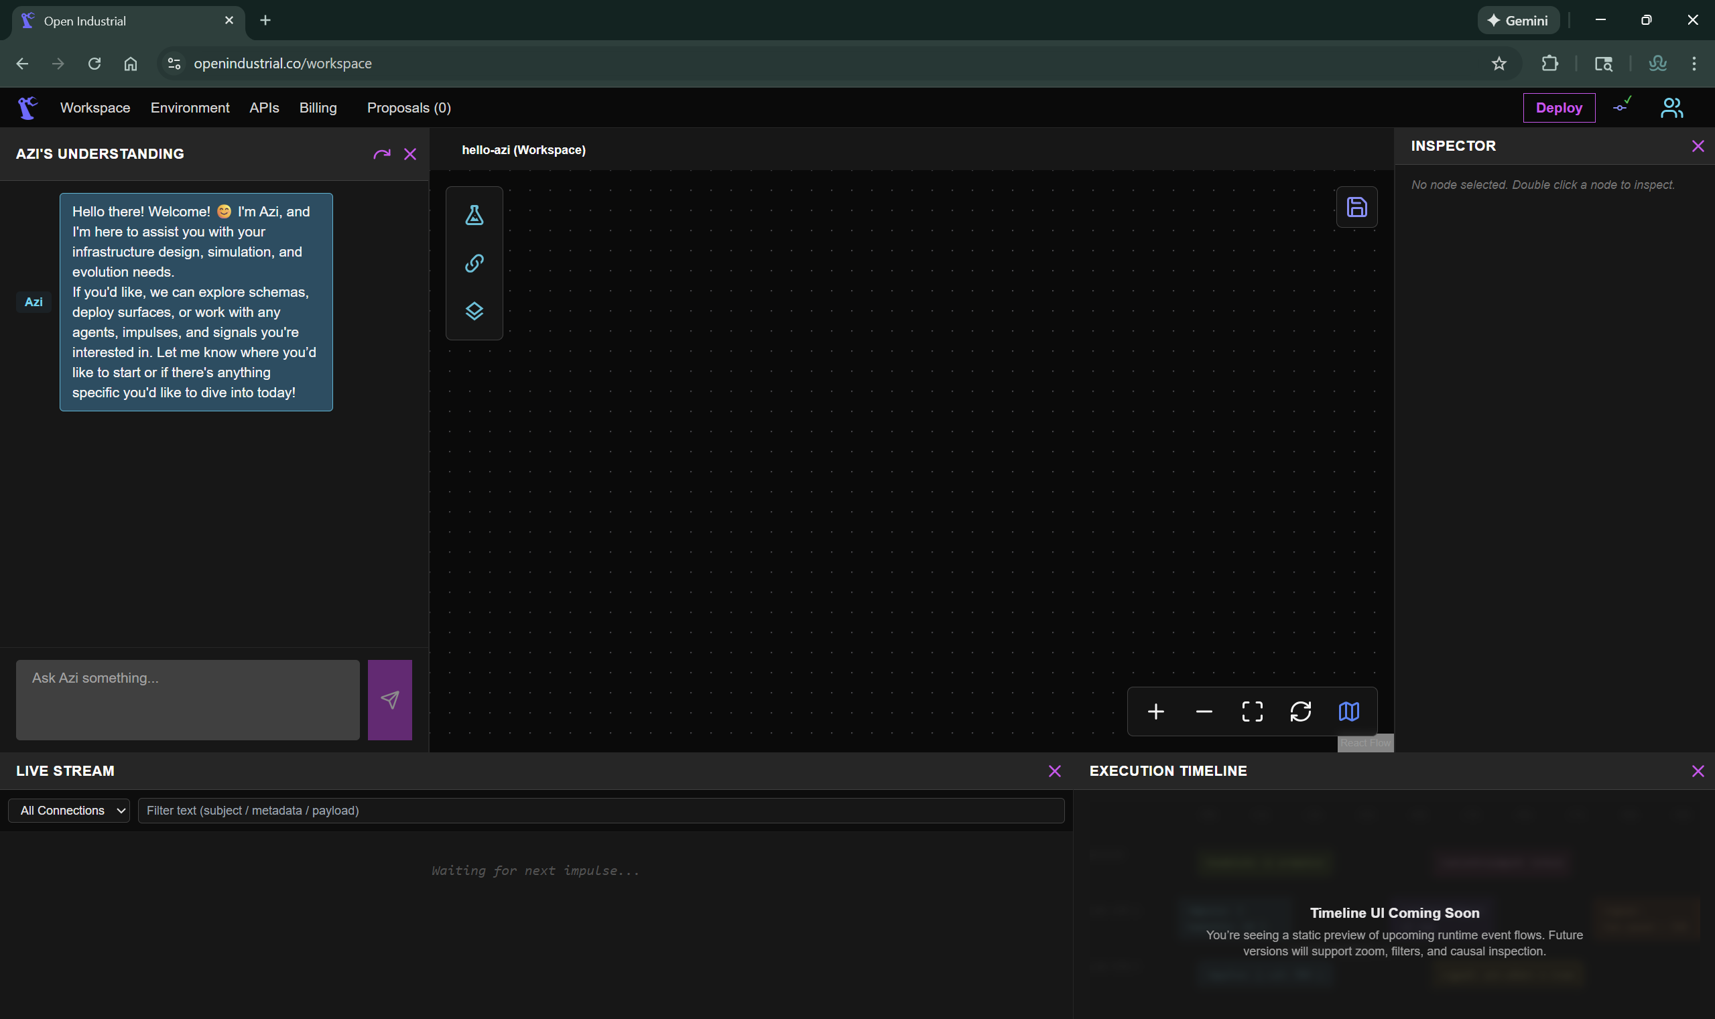Click the Deploy button

click(1559, 108)
